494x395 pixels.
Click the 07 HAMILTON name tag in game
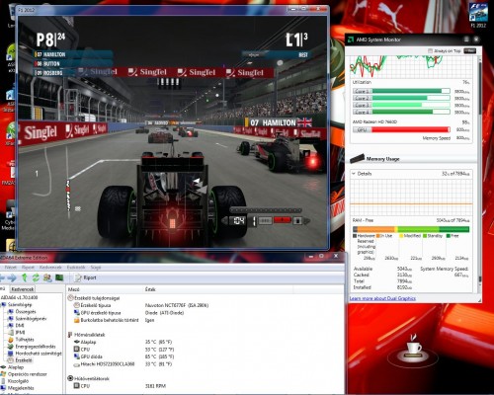click(x=279, y=122)
